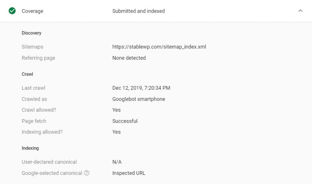Click the Referring page label
This screenshot has width=312, height=184.
coord(38,58)
